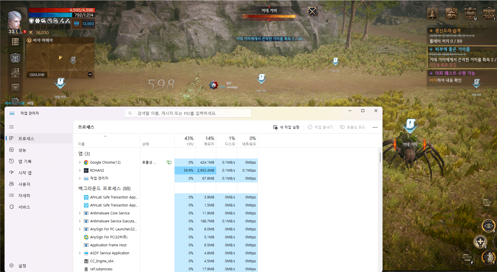Open the 피부에 좋은 거미줄 quest entry
Screen dimensions: 497x272
point(462,57)
